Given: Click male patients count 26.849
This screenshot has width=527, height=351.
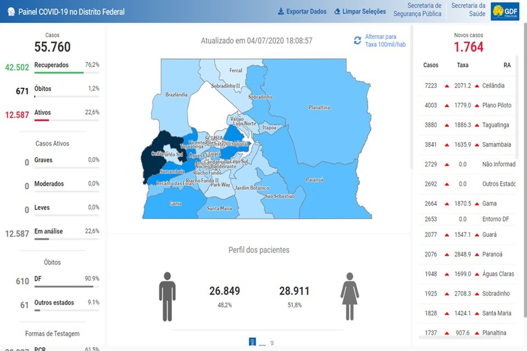Looking at the screenshot, I should click(x=225, y=291).
